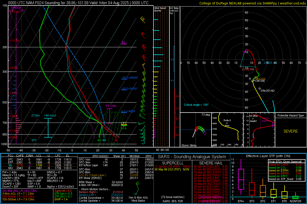Click the 2732m effective inflow label

point(35,115)
